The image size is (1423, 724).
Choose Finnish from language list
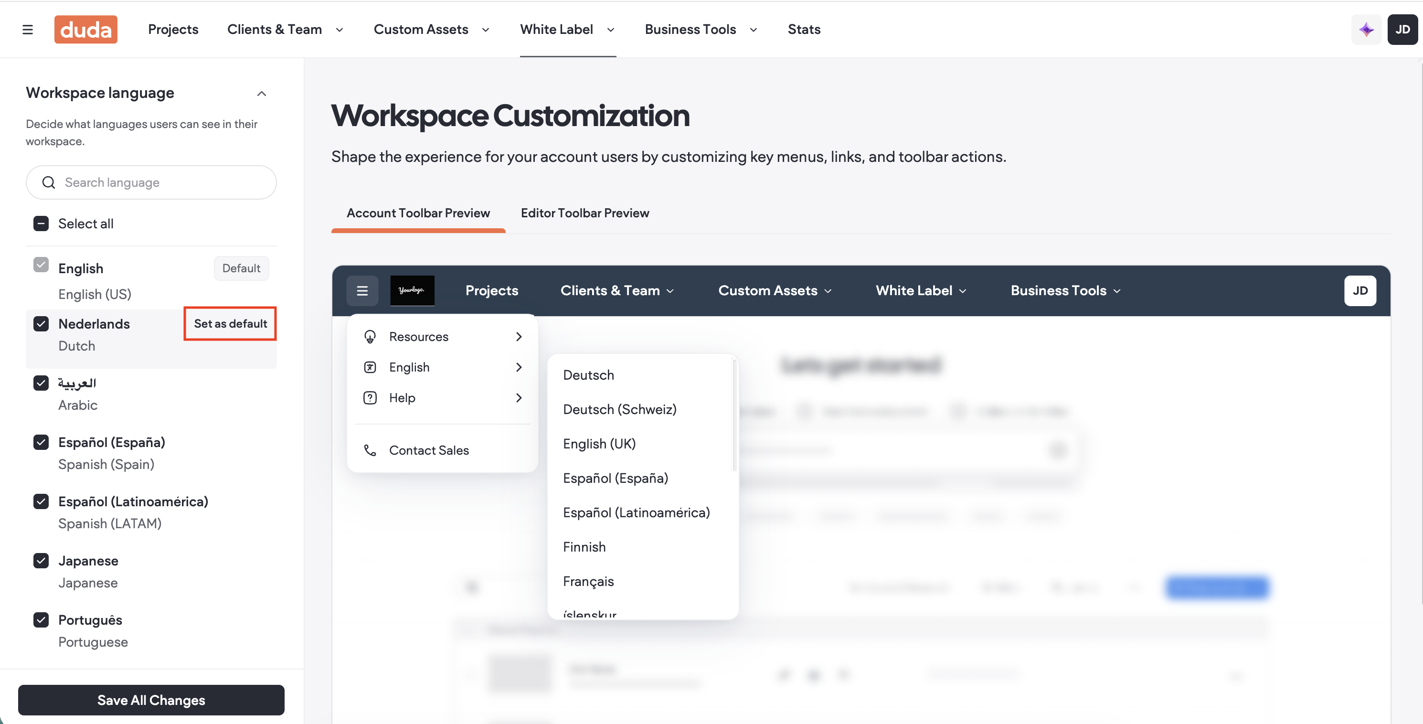tap(584, 547)
